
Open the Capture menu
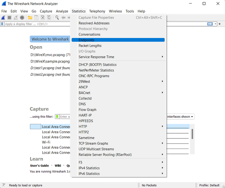point(46,11)
